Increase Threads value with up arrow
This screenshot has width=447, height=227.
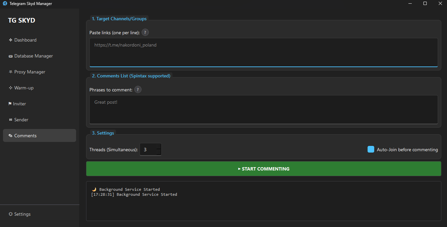[x=159, y=147]
